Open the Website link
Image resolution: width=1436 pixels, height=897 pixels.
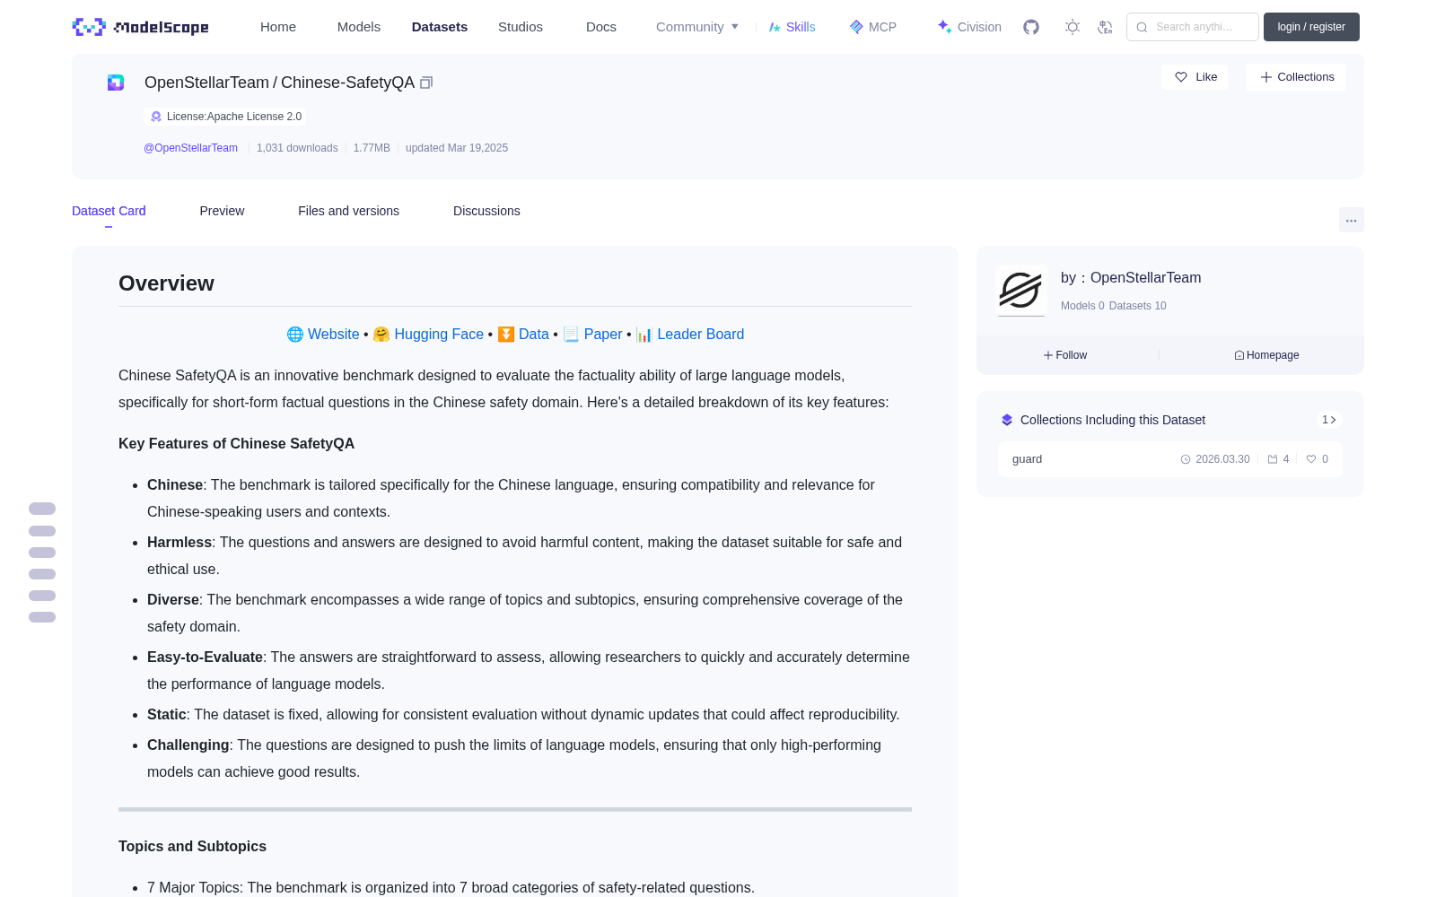(333, 335)
